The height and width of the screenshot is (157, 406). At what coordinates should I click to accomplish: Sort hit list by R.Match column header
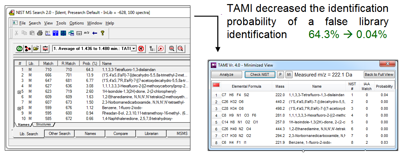click(68, 63)
